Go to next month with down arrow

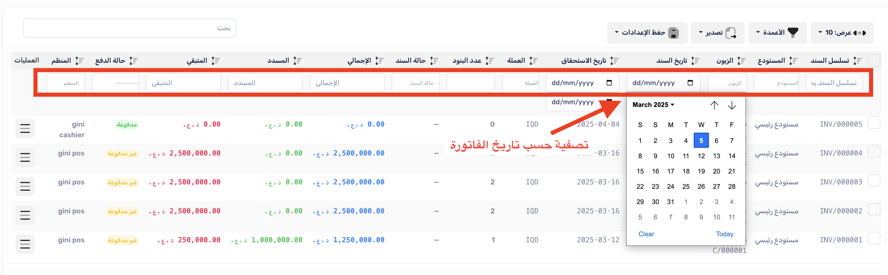coord(732,105)
